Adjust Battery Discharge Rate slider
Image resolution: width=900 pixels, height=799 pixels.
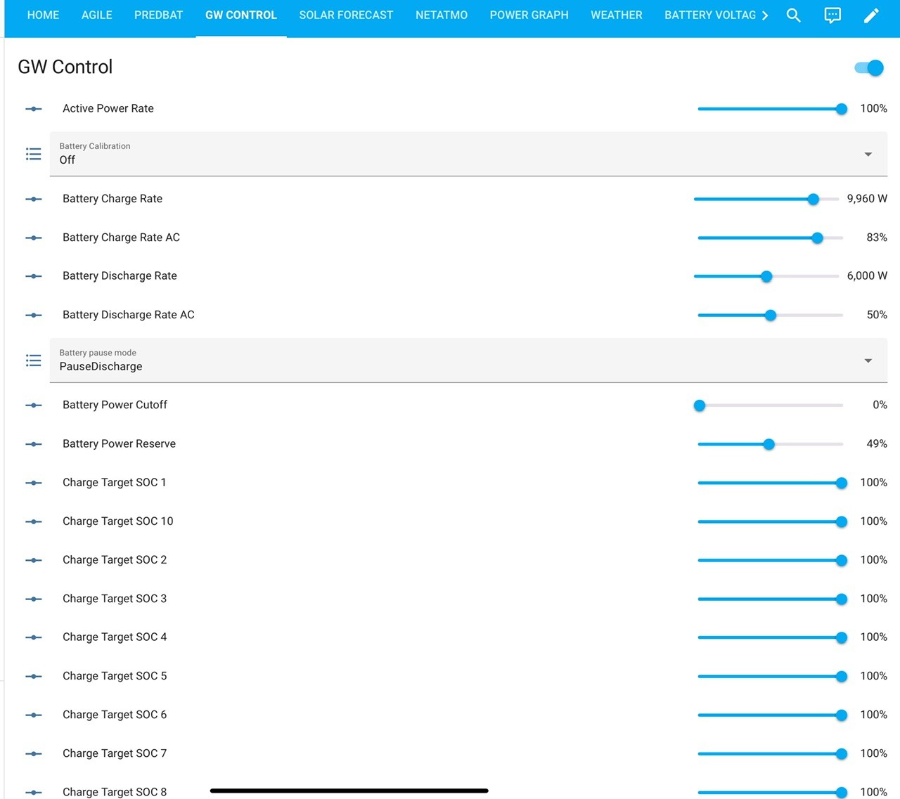[766, 276]
